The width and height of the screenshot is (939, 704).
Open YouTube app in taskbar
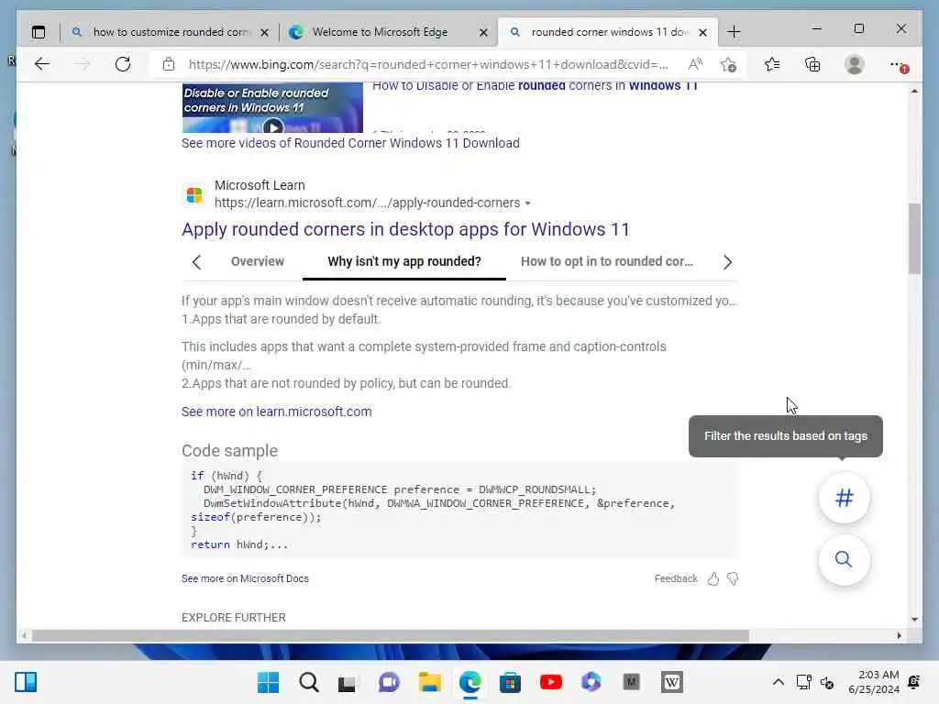[550, 682]
